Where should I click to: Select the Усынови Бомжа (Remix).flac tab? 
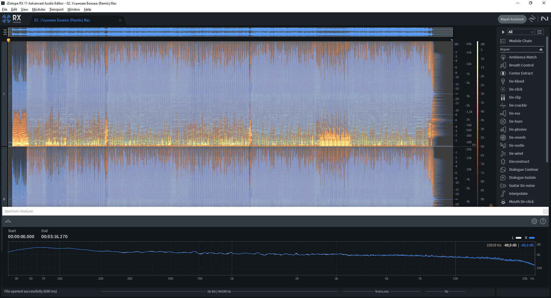coord(62,20)
